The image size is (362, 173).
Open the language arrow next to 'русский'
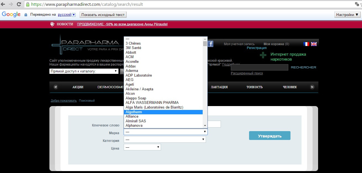tap(74, 15)
